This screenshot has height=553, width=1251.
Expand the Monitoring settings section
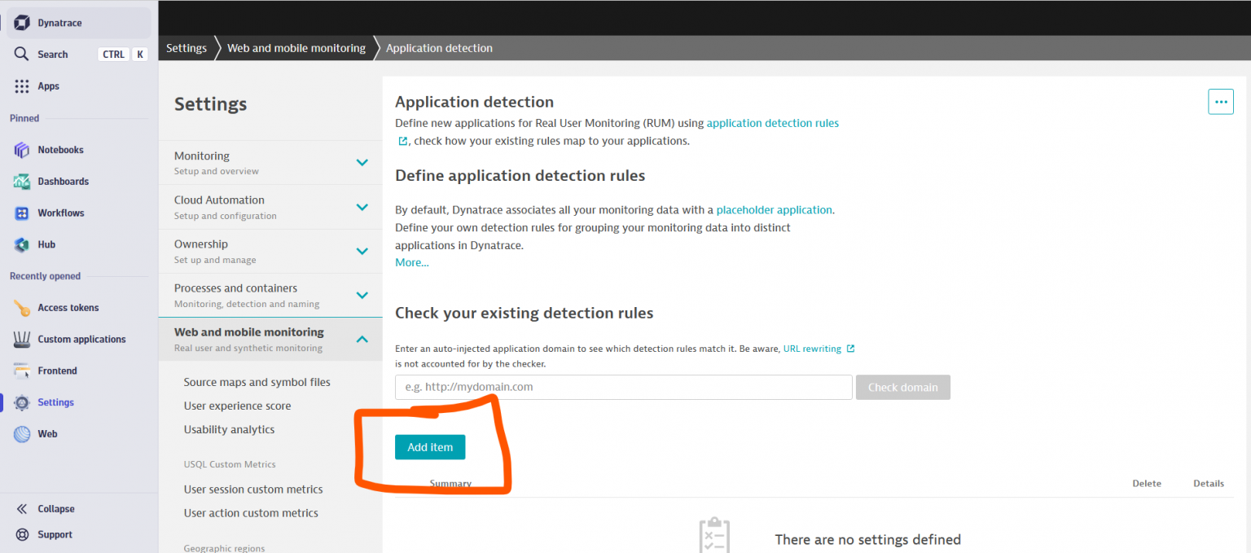coord(362,163)
